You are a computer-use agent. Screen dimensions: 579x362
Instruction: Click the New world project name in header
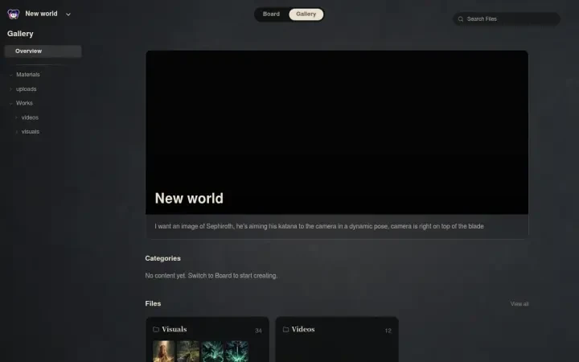coord(41,14)
